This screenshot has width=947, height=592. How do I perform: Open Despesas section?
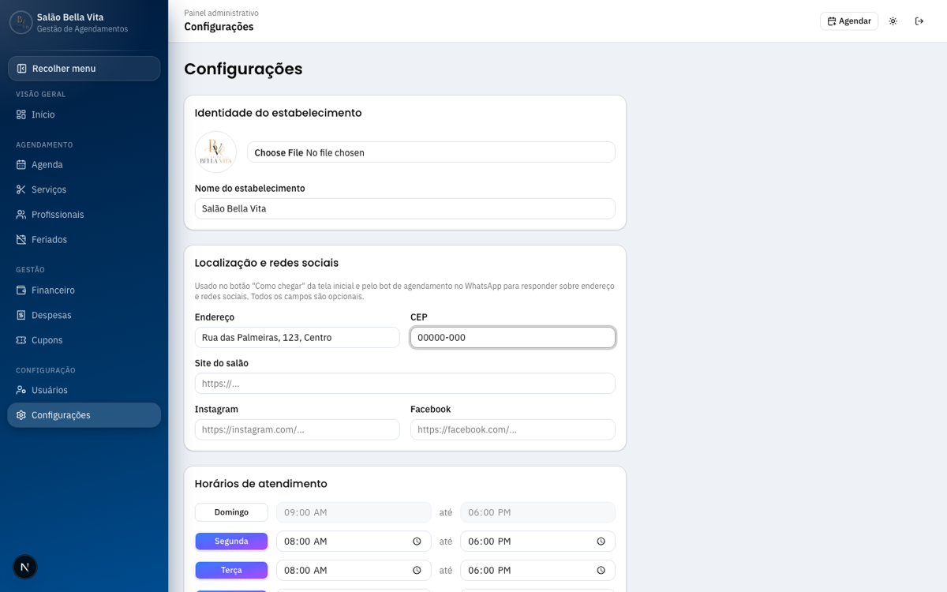[84, 315]
